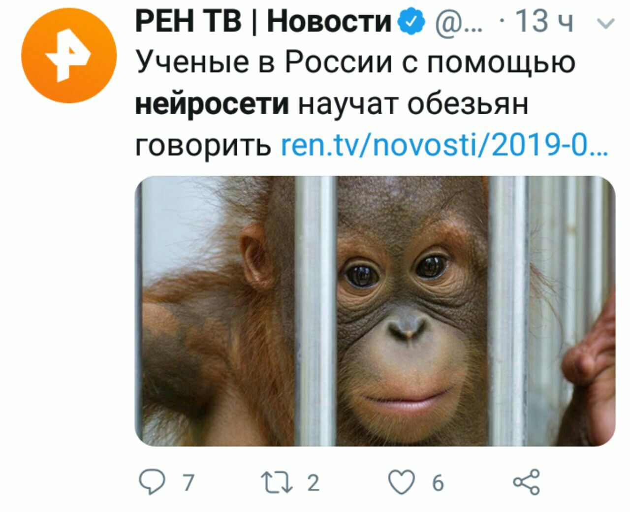Click the blue verified badge
The width and height of the screenshot is (630, 512).
point(413,22)
